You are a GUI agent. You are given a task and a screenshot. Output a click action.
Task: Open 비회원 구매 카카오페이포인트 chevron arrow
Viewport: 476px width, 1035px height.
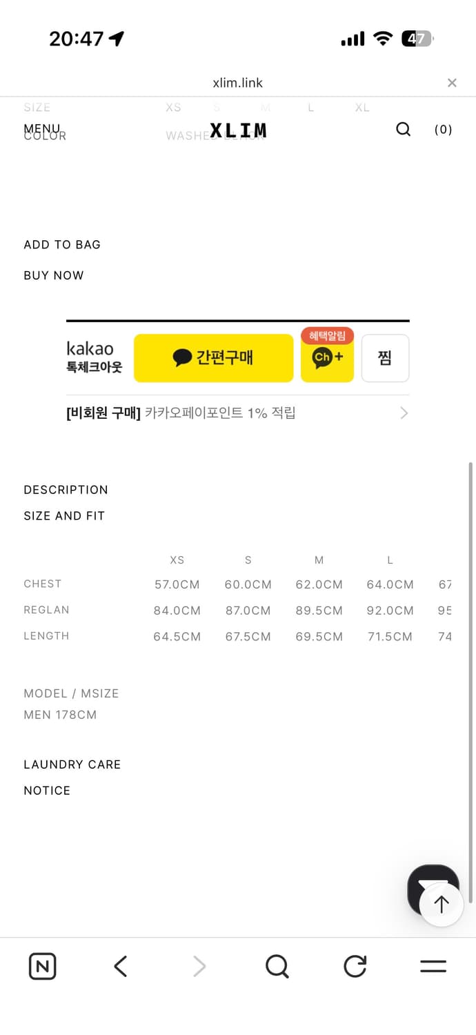click(404, 413)
